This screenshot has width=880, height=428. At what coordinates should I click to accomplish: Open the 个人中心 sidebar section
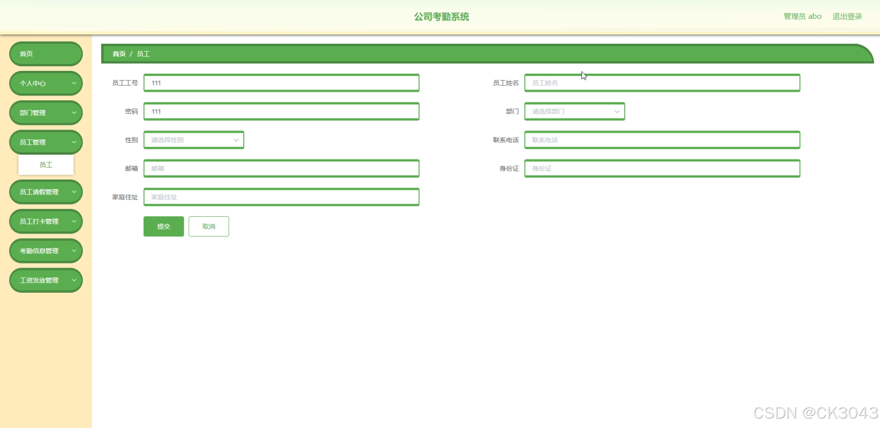(46, 83)
